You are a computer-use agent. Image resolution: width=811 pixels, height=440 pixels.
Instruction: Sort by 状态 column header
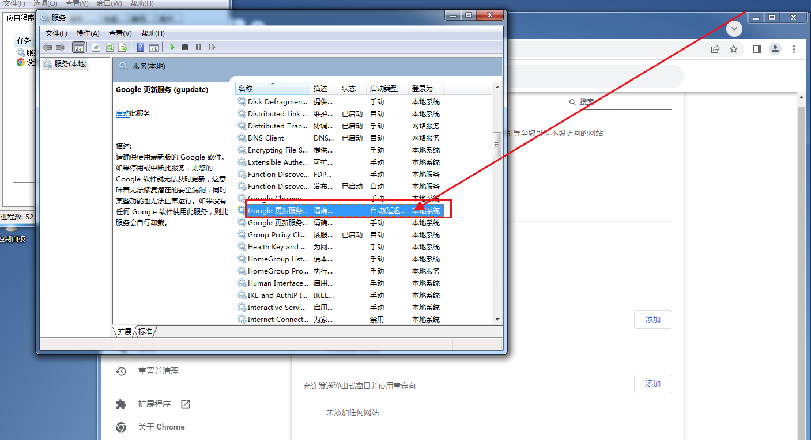coord(352,88)
